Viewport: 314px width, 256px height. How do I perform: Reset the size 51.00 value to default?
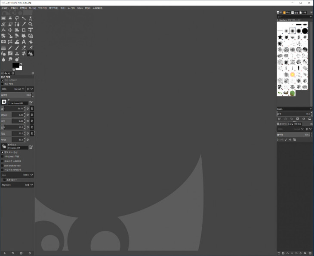click(28, 108)
